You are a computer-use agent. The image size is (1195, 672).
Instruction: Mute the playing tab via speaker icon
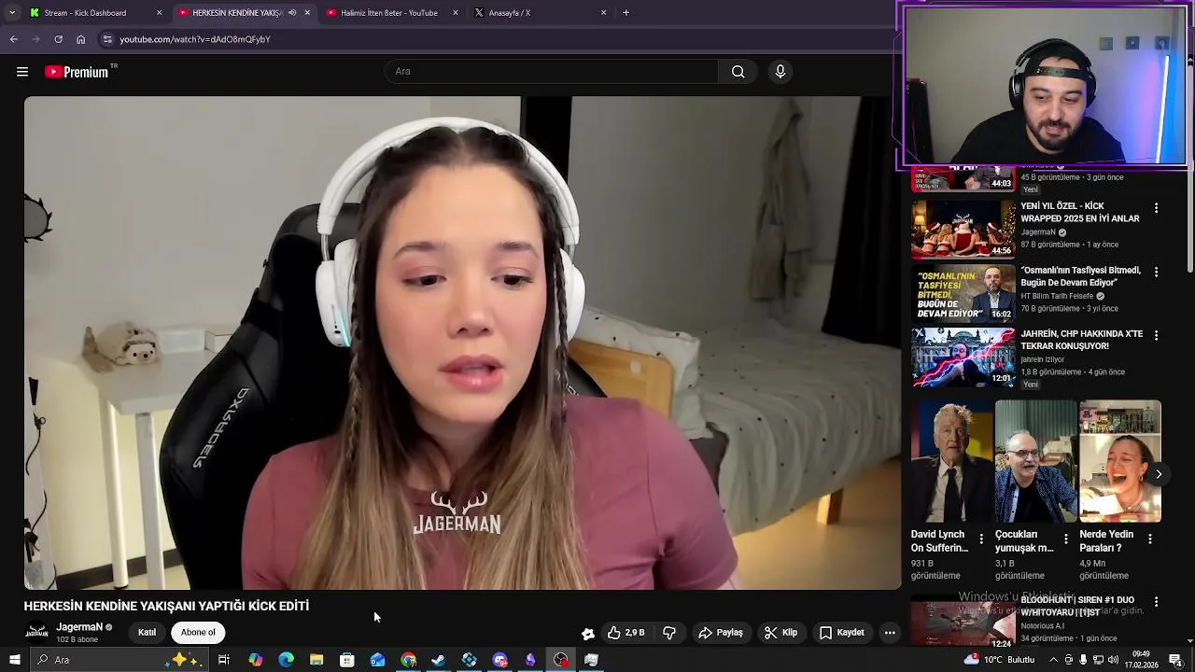pyautogui.click(x=292, y=13)
